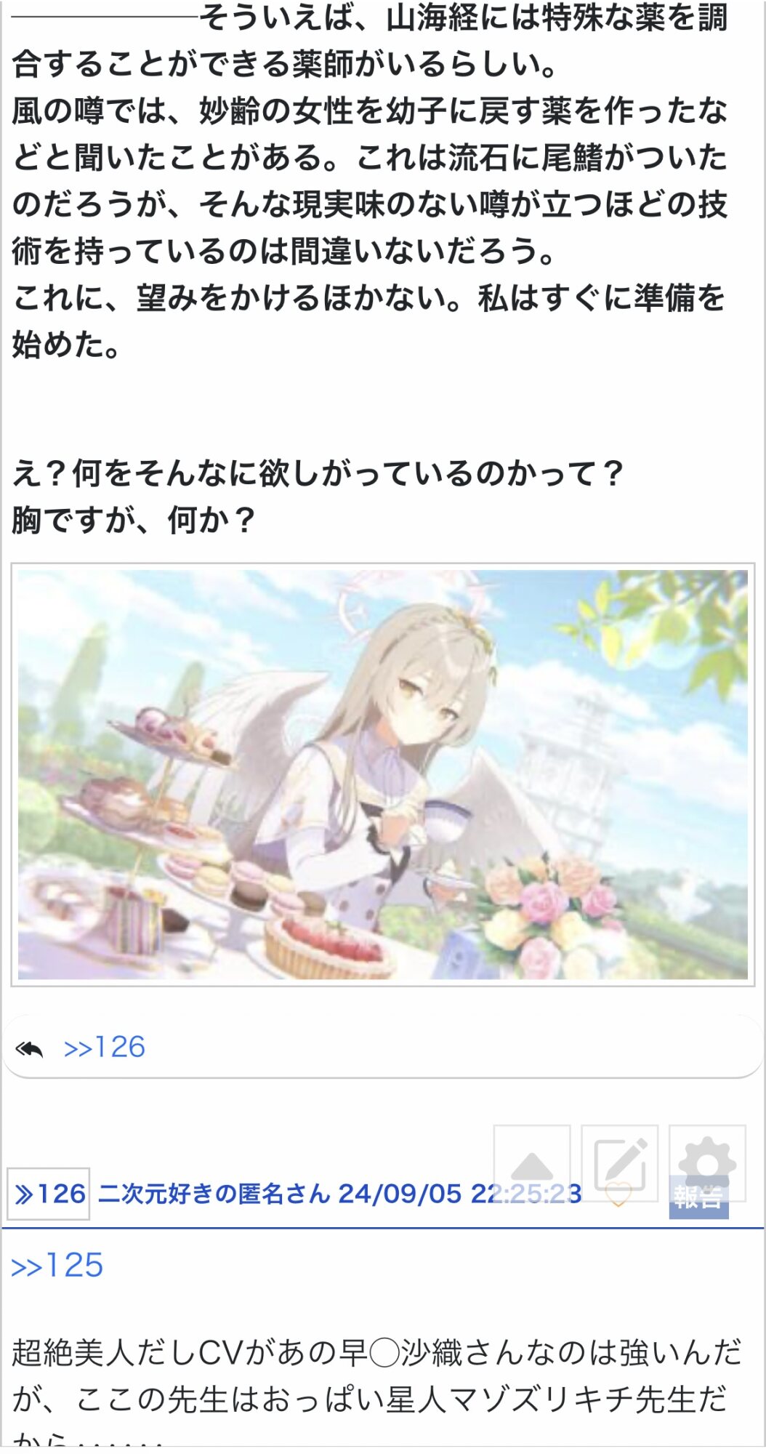Open the write-post pencil icon

point(620,1162)
